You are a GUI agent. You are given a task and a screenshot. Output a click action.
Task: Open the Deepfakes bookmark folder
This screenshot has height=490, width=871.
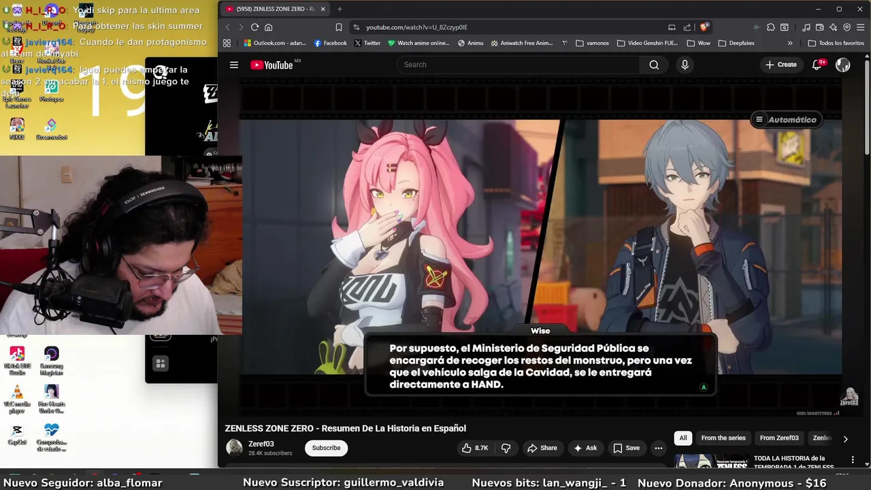736,43
